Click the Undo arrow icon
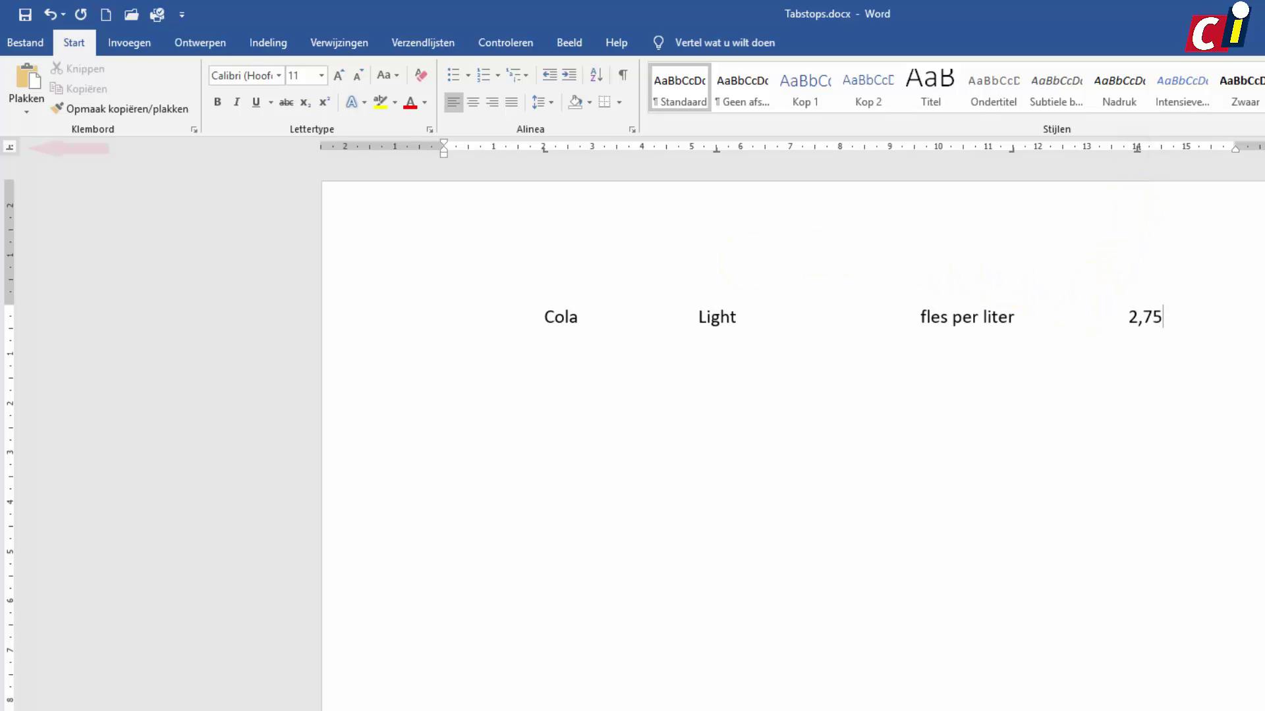The height and width of the screenshot is (711, 1265). [x=50, y=14]
